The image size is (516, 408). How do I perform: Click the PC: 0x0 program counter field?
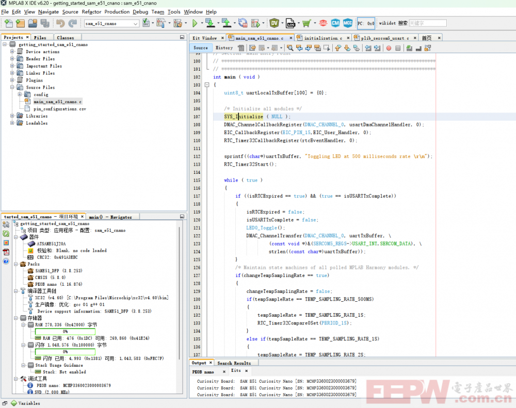click(x=366, y=23)
